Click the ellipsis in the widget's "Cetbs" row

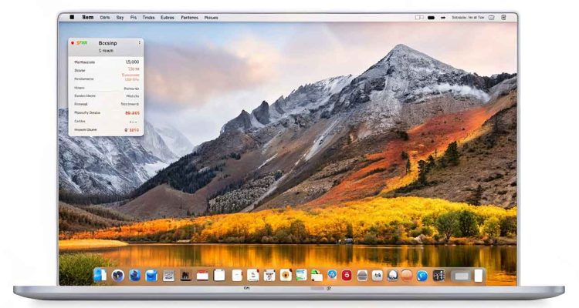pyautogui.click(x=133, y=122)
